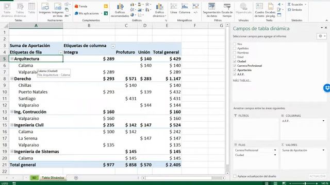330x185 pixels.
Task: Insert a Tabla from the ribbon
Action: coord(31,9)
